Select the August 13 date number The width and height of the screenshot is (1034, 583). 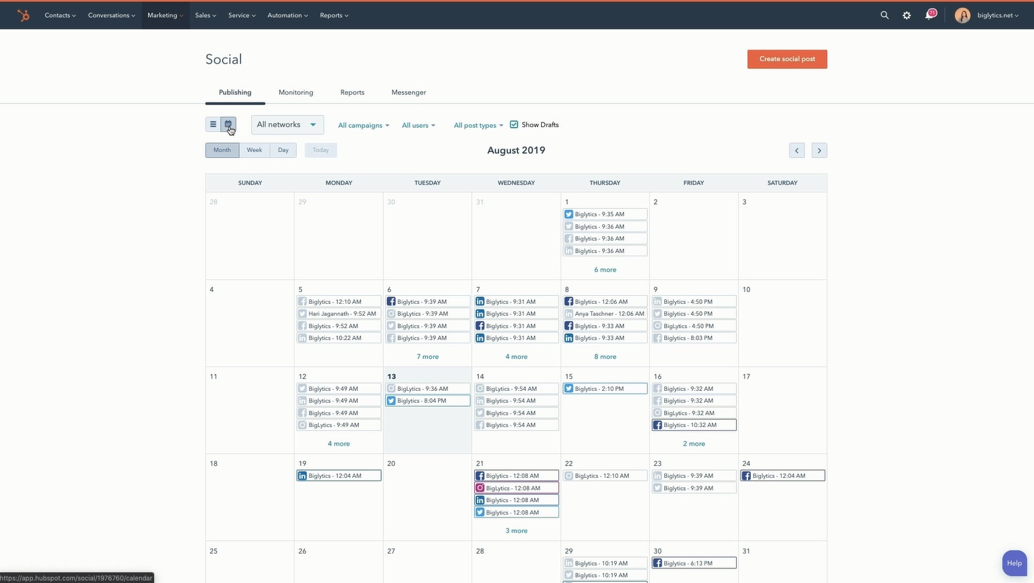point(392,377)
